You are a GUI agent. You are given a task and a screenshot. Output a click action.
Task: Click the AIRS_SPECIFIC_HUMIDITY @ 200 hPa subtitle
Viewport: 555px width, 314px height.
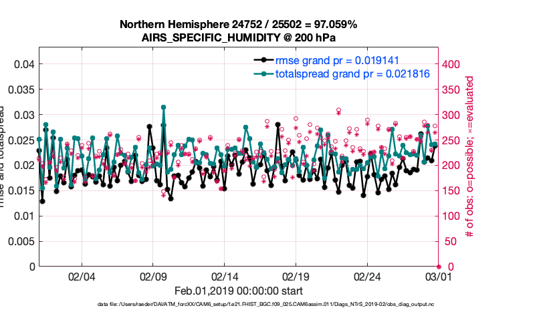pyautogui.click(x=238, y=38)
